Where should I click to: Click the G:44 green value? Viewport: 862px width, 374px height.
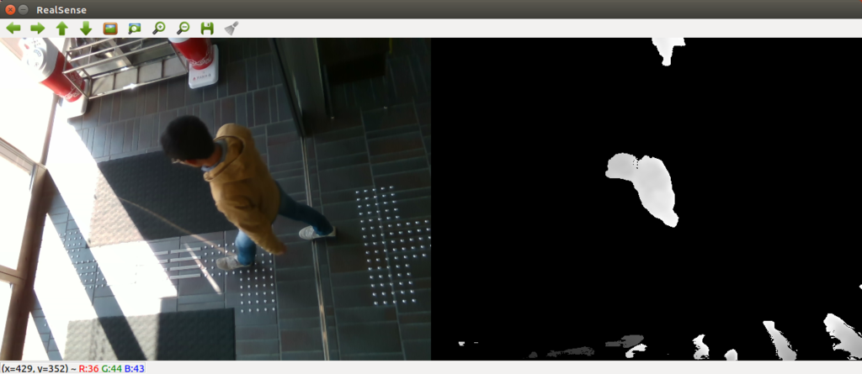(x=112, y=368)
